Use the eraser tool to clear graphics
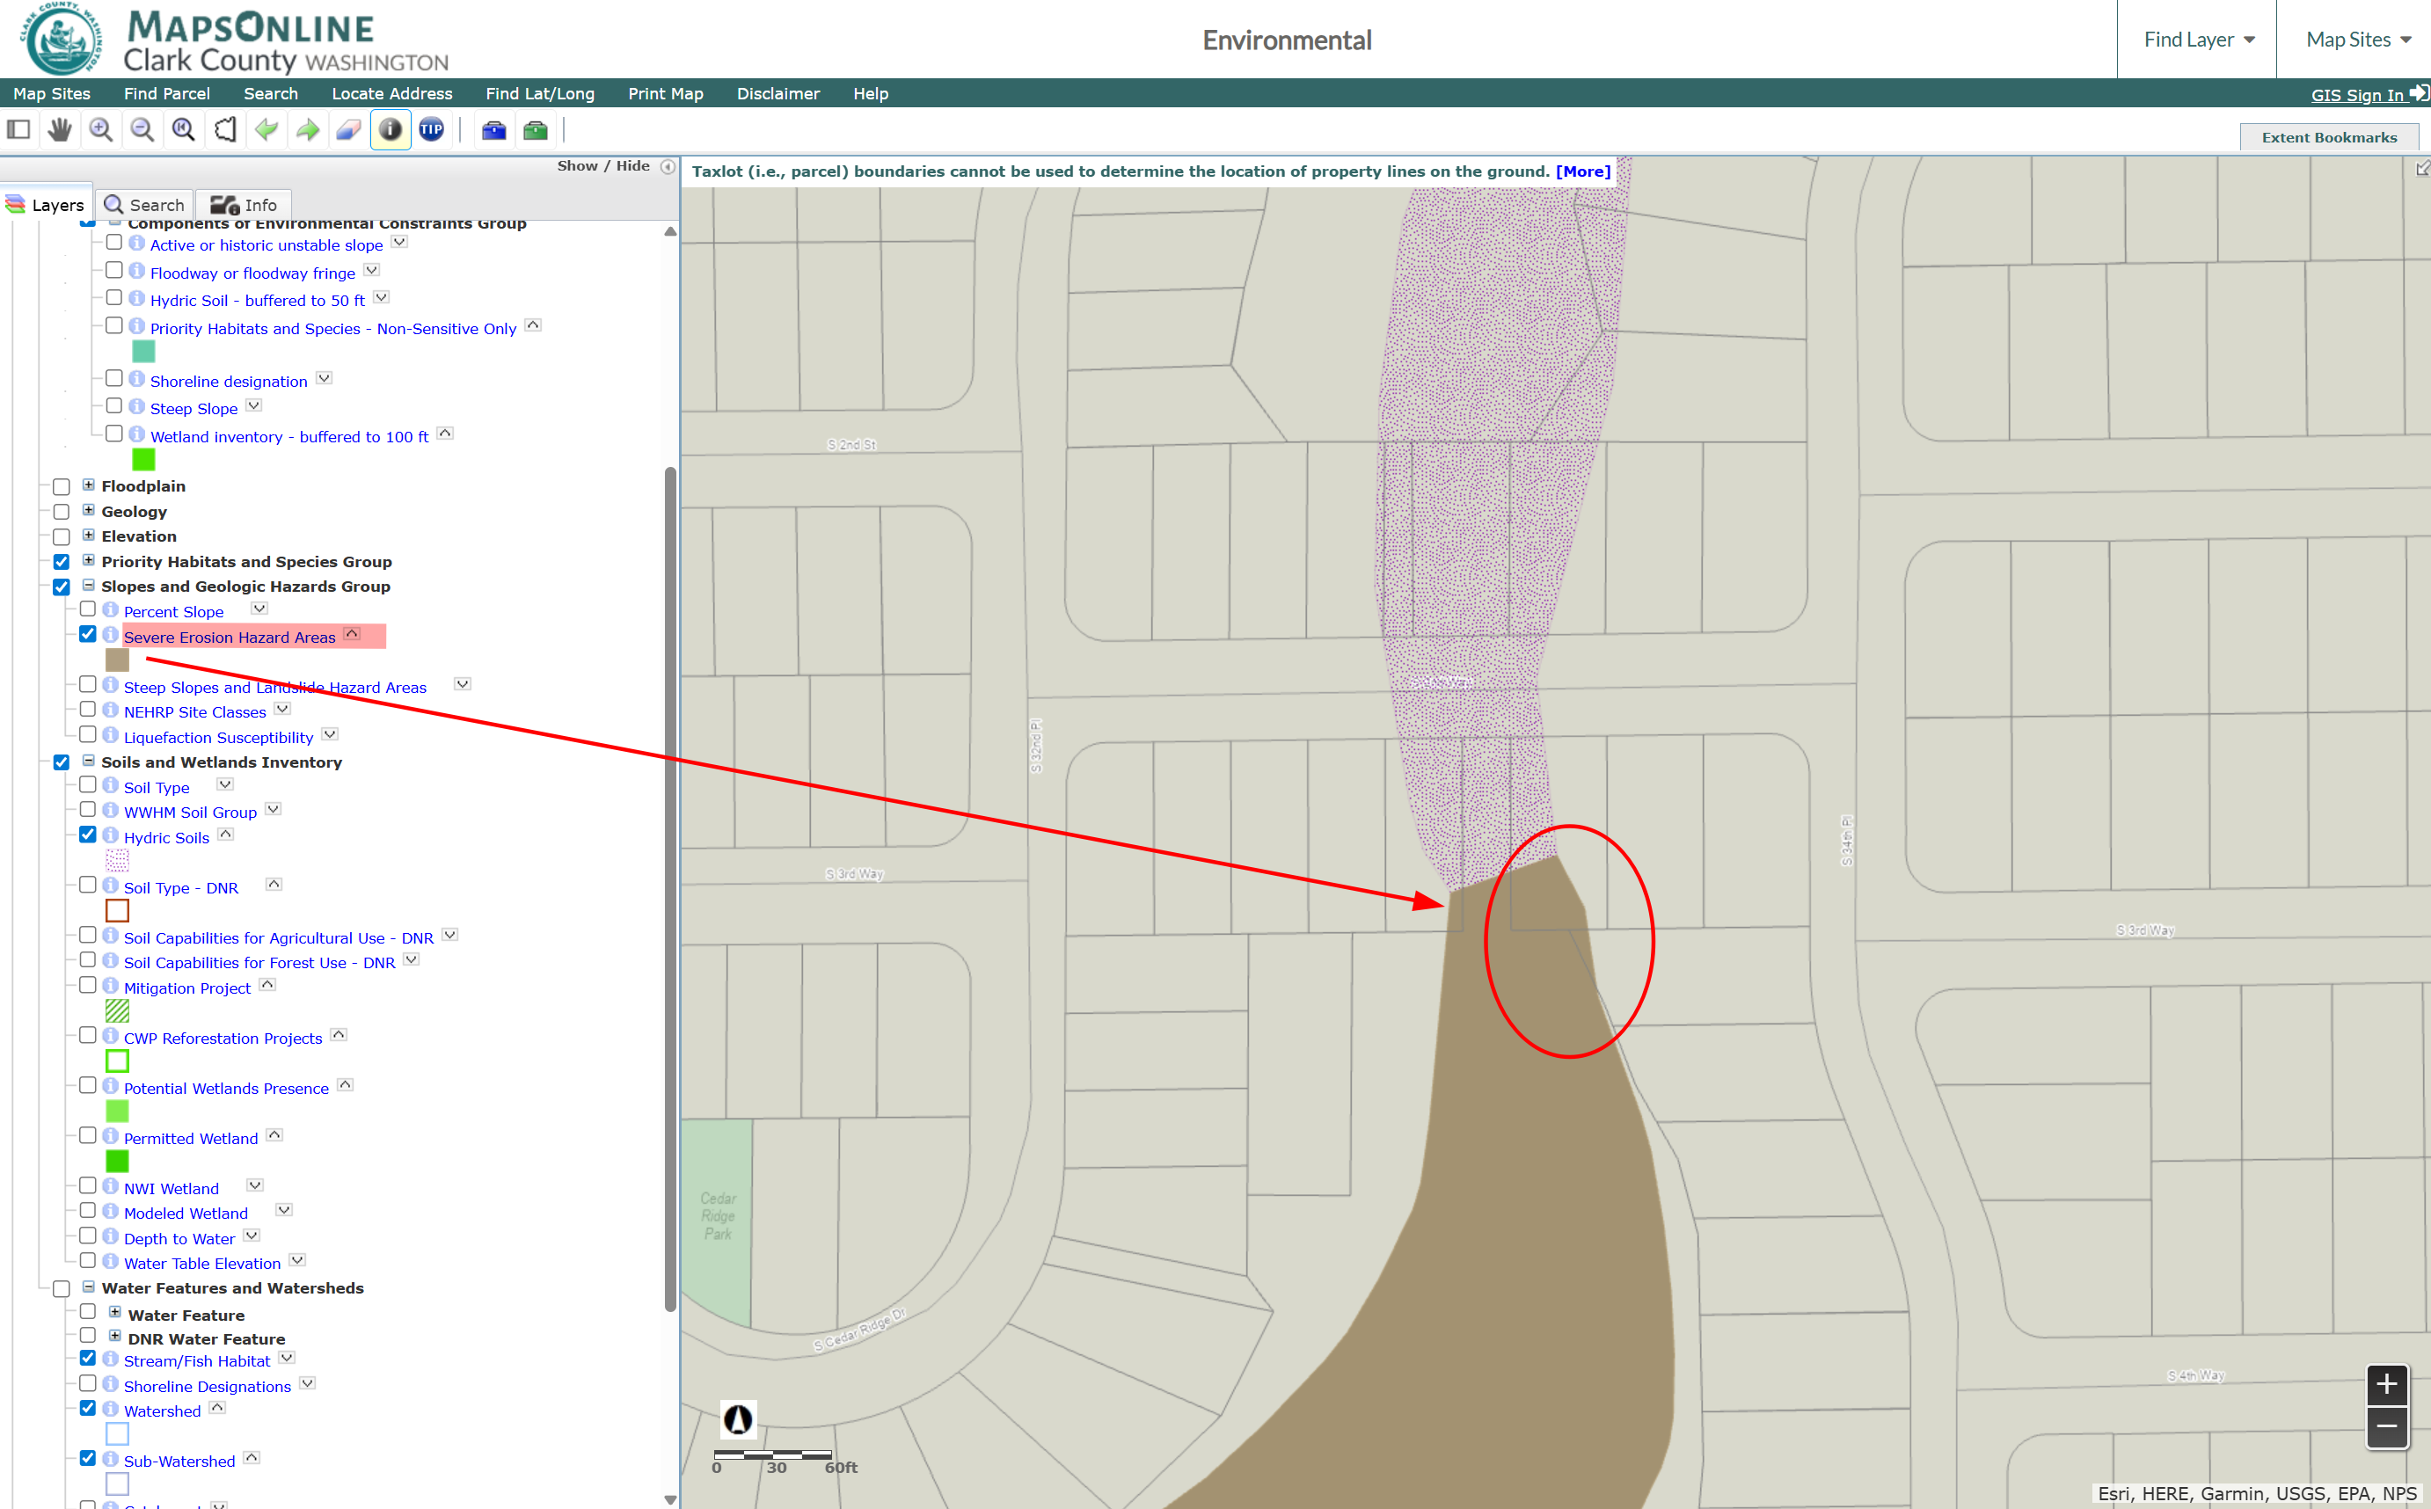This screenshot has width=2431, height=1509. (348, 128)
